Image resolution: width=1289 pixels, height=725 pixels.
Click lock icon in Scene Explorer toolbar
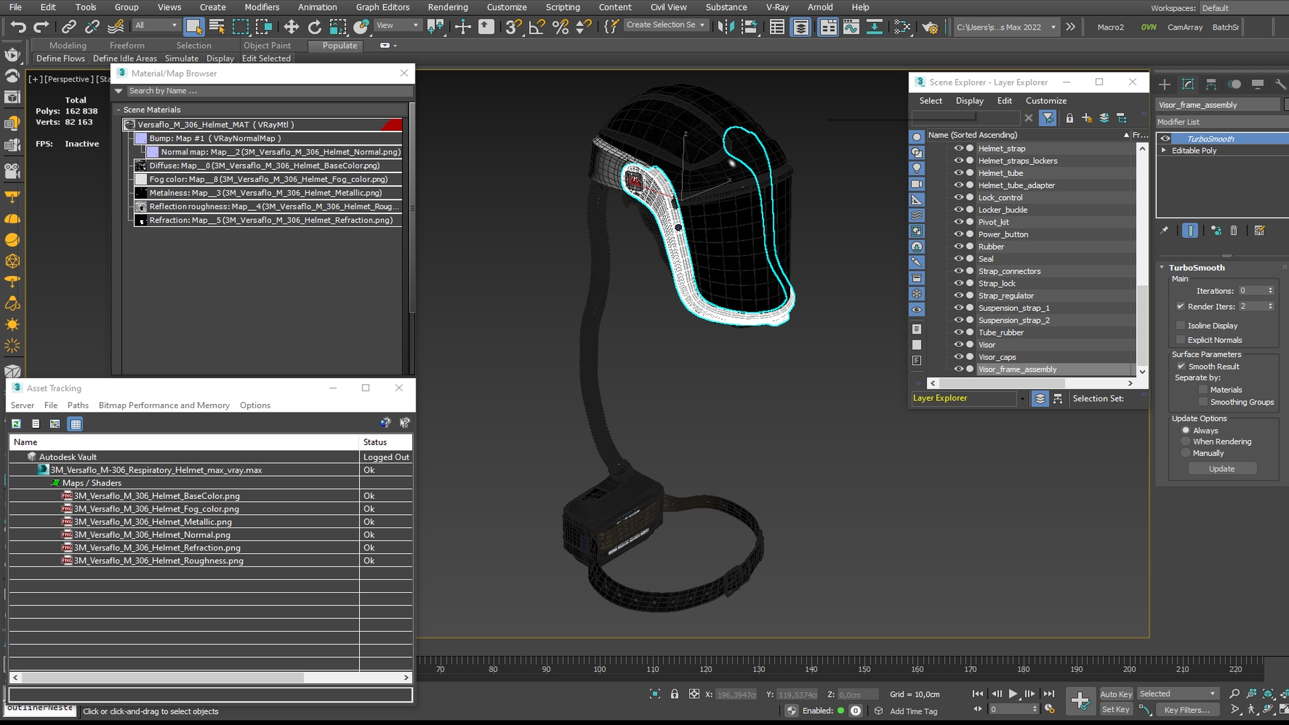[1069, 118]
